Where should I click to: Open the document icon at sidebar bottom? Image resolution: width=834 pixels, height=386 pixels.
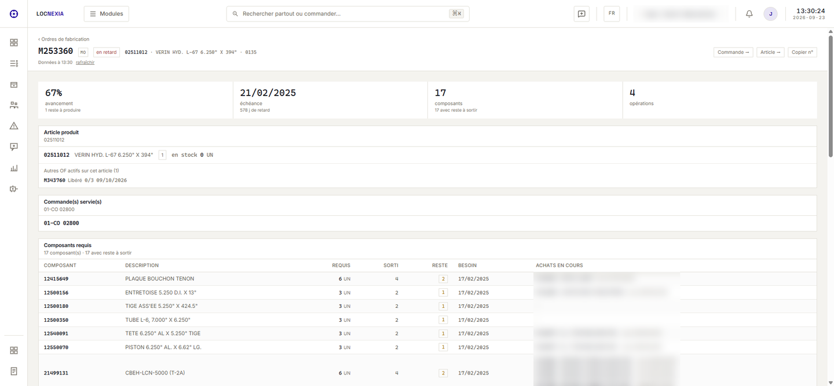point(14,372)
